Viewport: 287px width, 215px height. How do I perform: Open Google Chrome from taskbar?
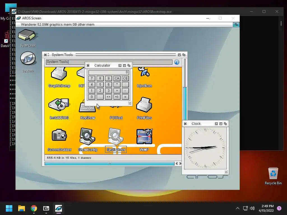pyautogui.click(x=34, y=208)
